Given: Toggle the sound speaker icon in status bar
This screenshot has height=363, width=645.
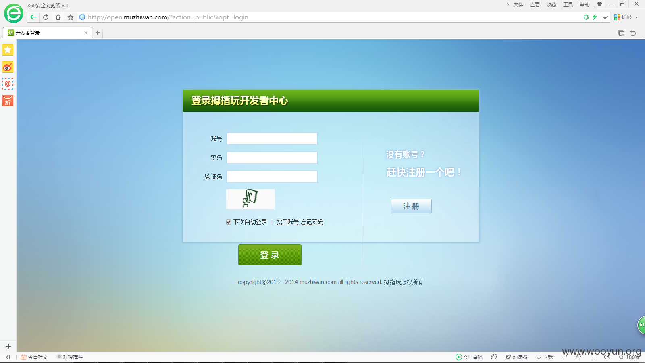Looking at the screenshot, I should 607,357.
